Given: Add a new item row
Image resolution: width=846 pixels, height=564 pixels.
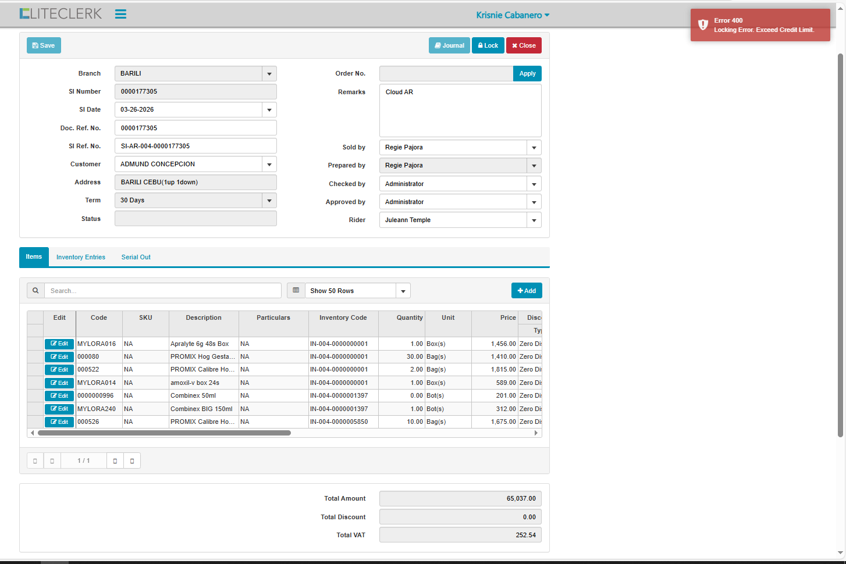Looking at the screenshot, I should coord(527,291).
